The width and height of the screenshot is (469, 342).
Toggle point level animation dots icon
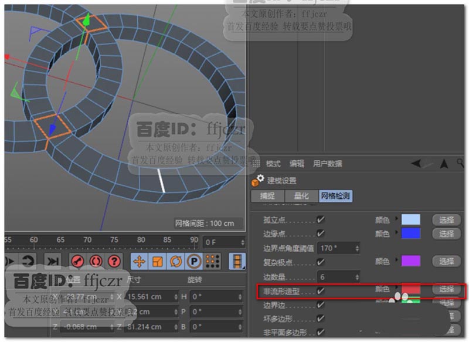click(212, 261)
